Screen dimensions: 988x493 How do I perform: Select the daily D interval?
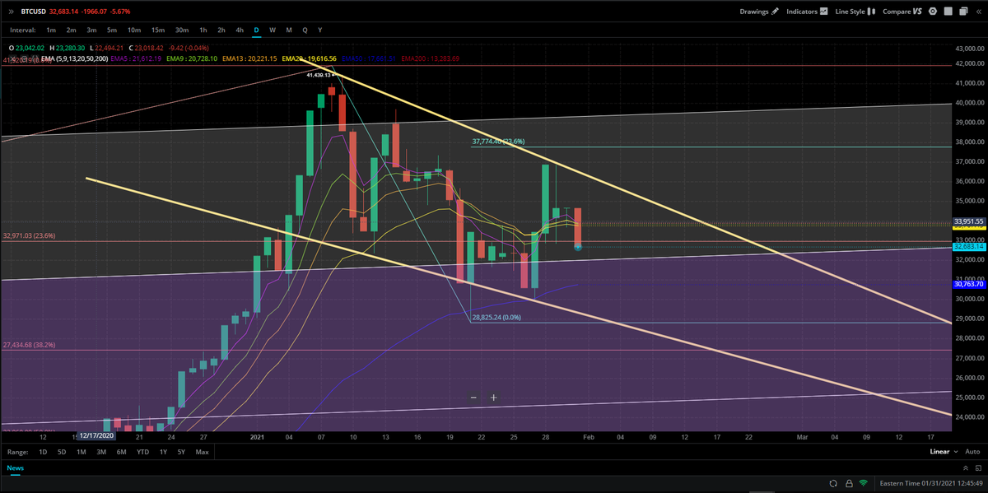coord(256,30)
